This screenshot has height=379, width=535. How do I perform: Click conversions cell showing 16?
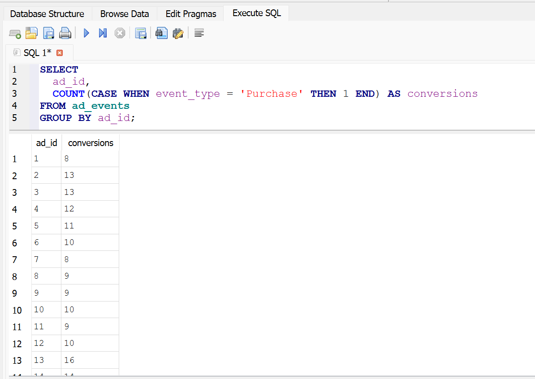pos(90,360)
